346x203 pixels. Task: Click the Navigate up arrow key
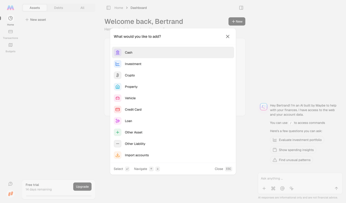(151, 169)
